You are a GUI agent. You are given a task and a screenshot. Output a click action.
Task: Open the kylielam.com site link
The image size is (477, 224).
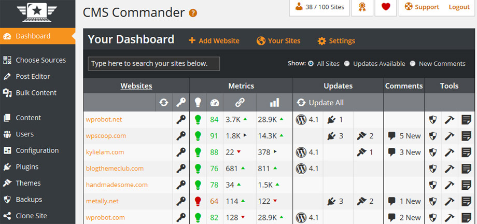105,152
